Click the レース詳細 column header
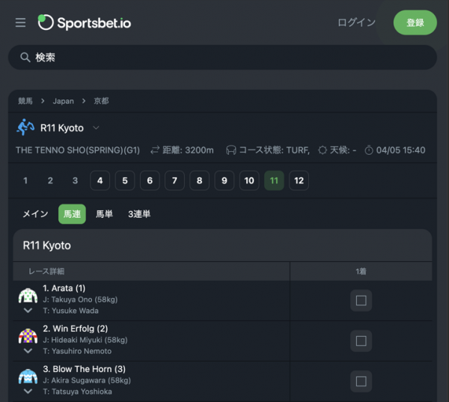 click(x=46, y=271)
